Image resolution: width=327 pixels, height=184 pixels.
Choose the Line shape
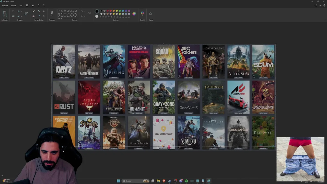[x=59, y=10]
